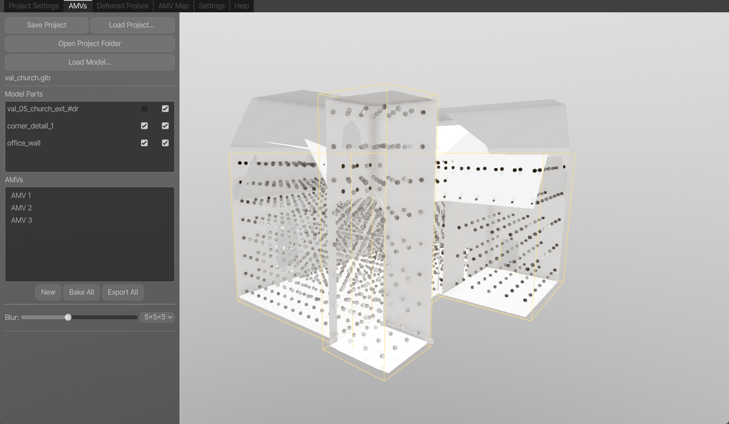Create a new AMV with New
Image resolution: width=729 pixels, height=424 pixels.
click(x=48, y=292)
